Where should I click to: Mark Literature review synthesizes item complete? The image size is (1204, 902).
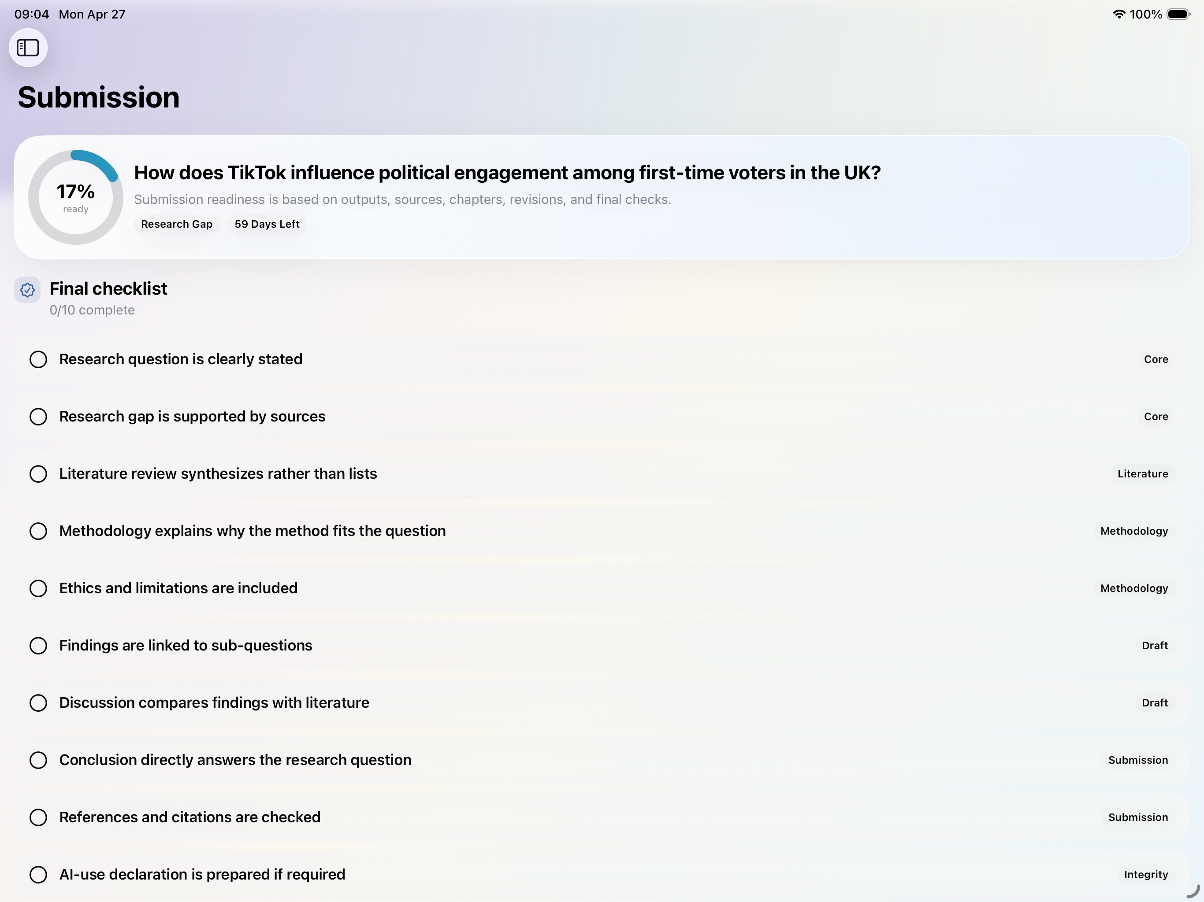[38, 474]
